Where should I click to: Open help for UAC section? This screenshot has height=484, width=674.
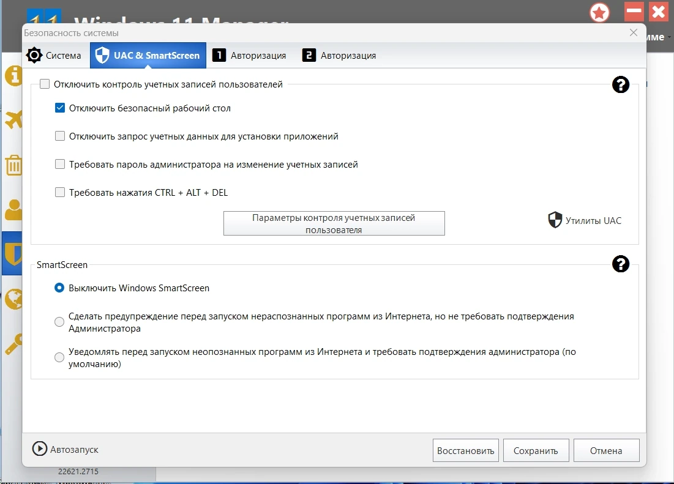pos(620,84)
